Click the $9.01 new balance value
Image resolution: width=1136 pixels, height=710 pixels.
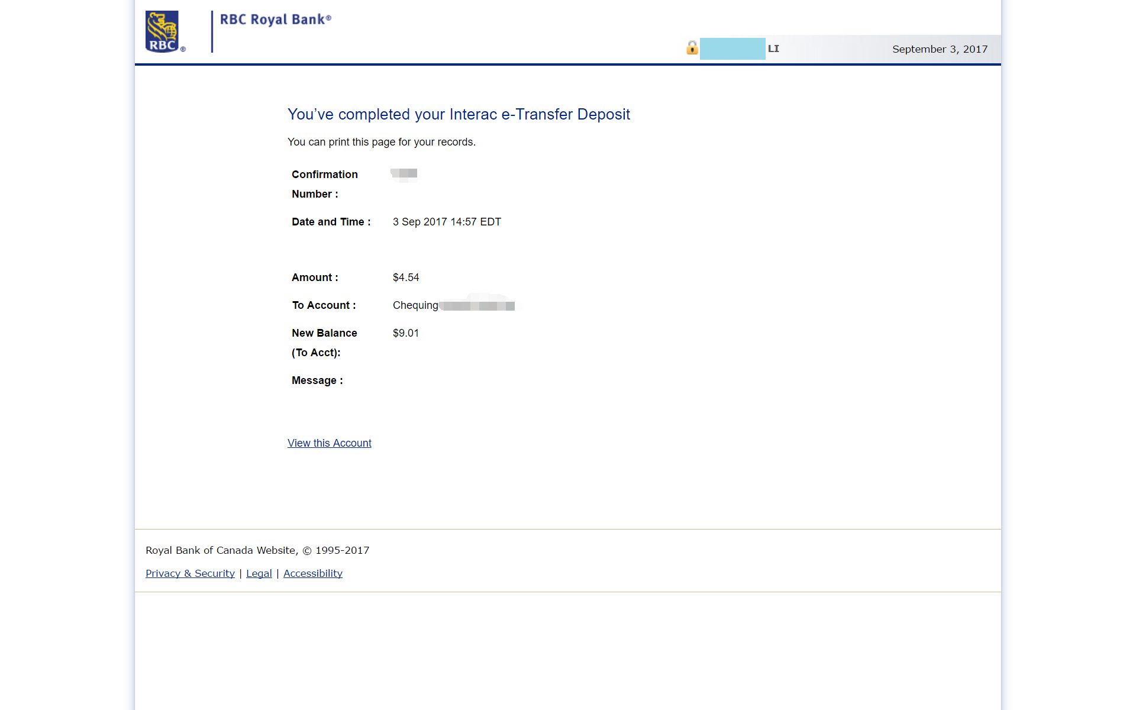[406, 333]
